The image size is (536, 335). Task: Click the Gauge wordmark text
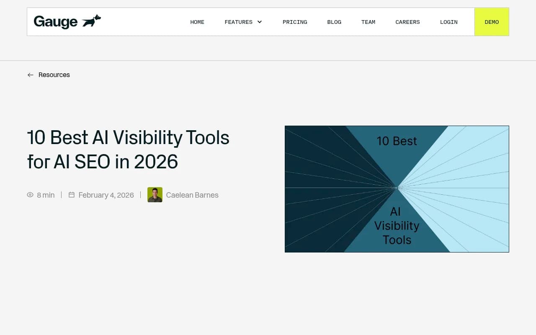(55, 21)
